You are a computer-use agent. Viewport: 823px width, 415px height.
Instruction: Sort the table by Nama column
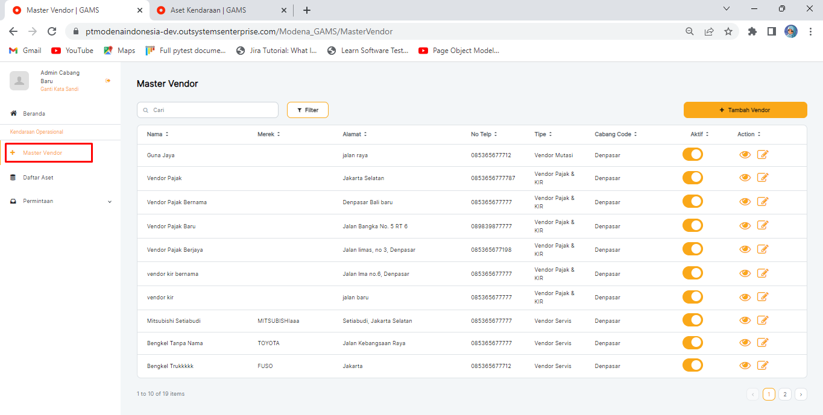pos(158,134)
